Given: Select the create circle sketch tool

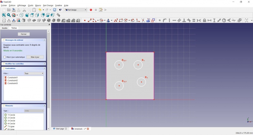Looking at the screenshot, I should coord(101,20).
